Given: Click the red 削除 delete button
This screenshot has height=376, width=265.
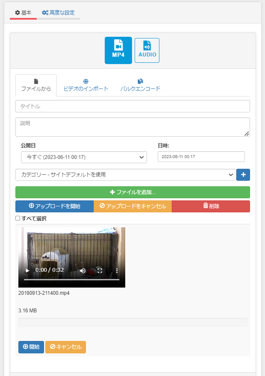Looking at the screenshot, I should [211, 206].
